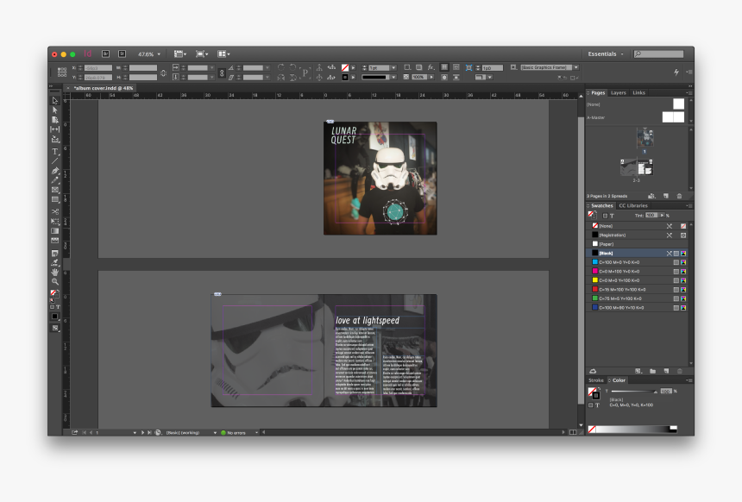Select the Line tool

(55, 161)
